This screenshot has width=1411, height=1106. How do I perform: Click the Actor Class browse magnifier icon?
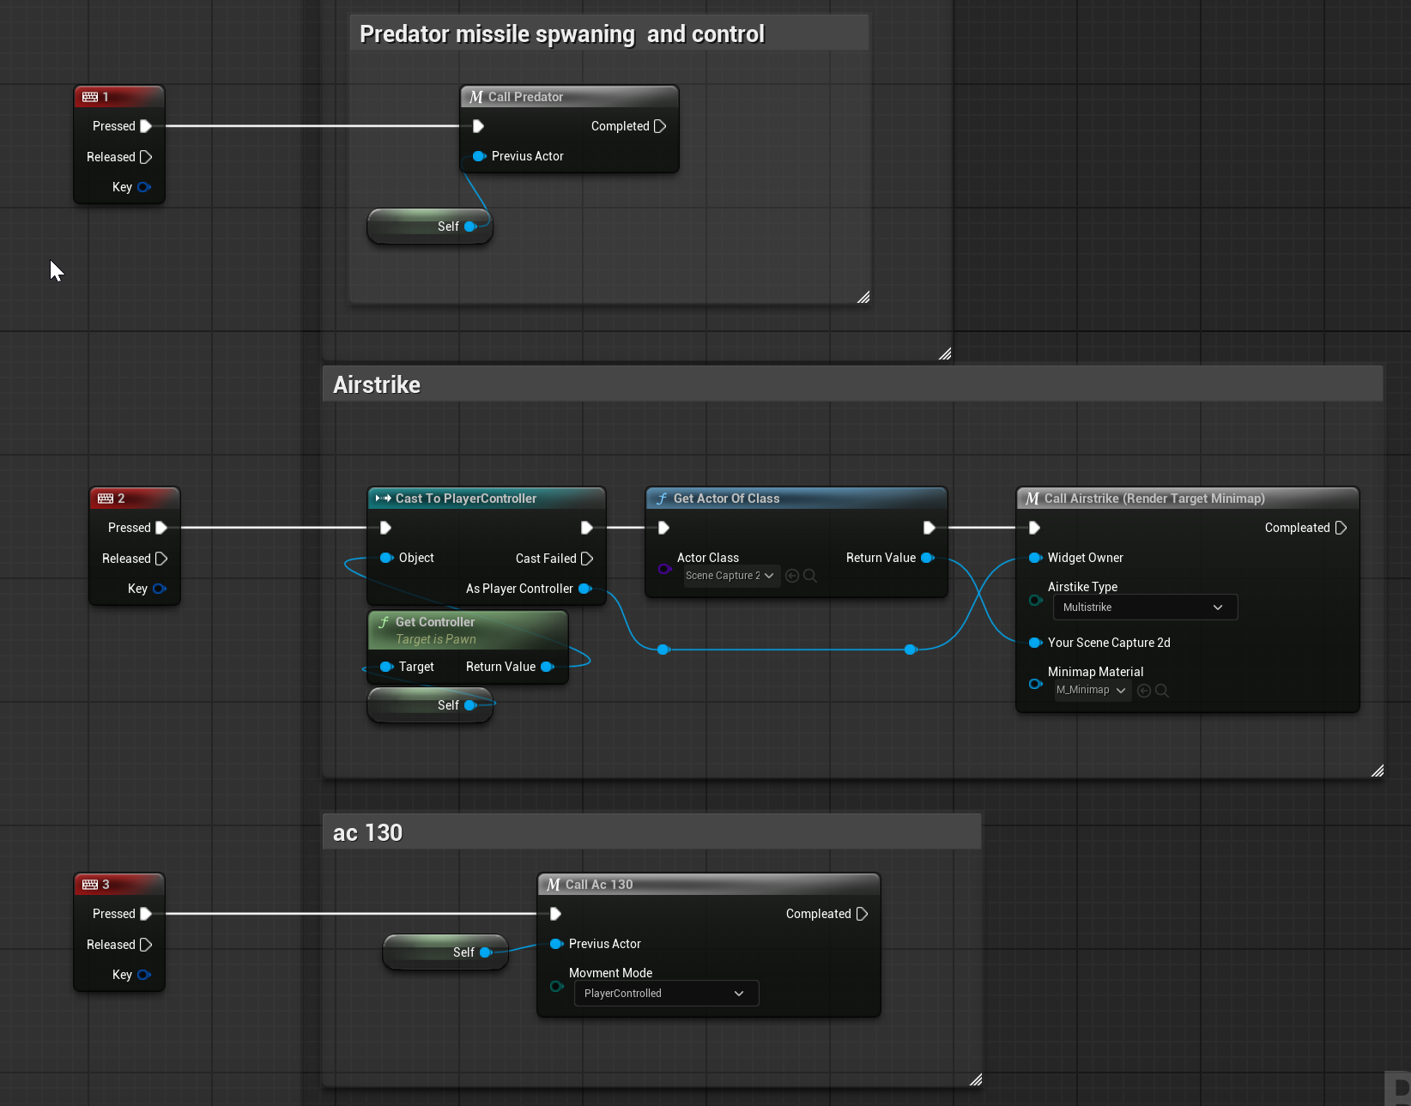(x=810, y=576)
